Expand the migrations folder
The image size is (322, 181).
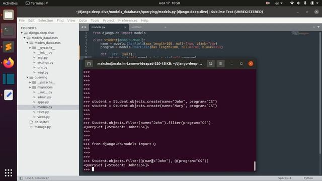30,87
